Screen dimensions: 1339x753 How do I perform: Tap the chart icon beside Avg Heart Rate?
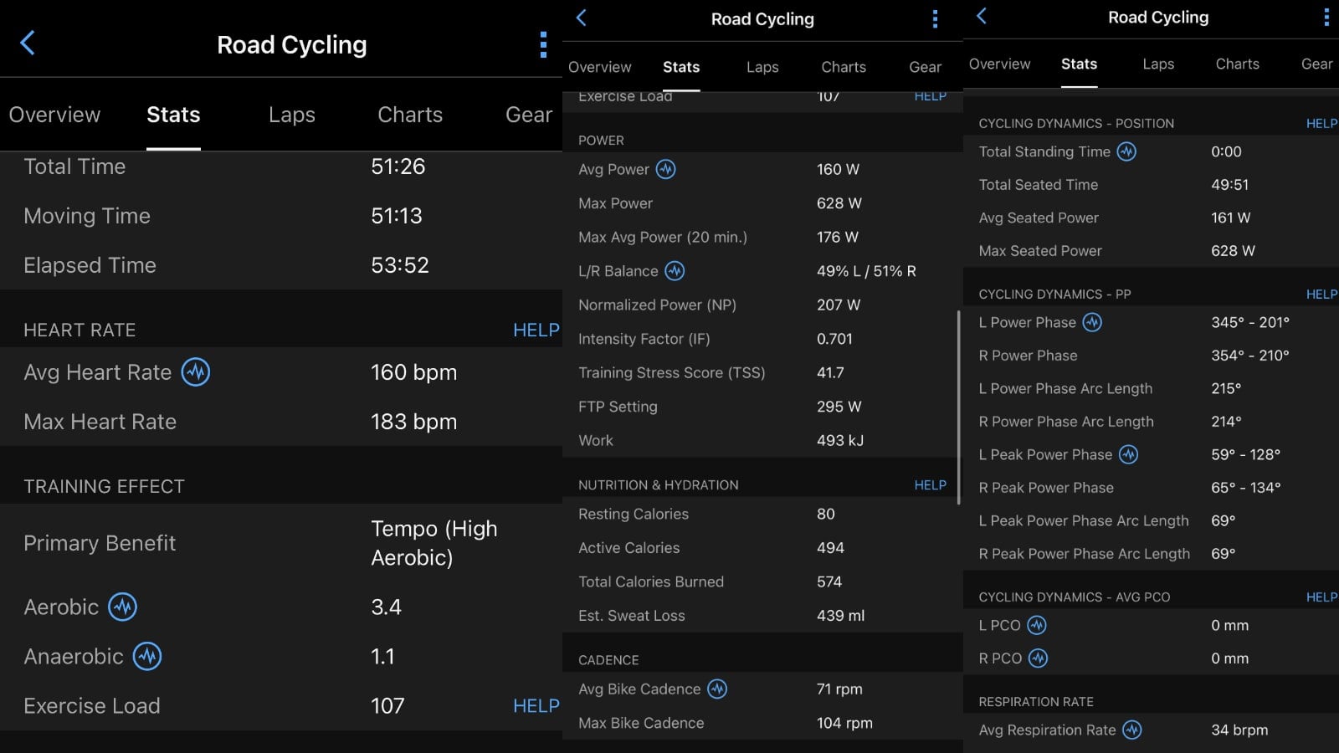click(196, 372)
